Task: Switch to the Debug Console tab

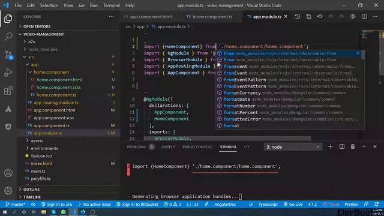Action: click(197, 147)
